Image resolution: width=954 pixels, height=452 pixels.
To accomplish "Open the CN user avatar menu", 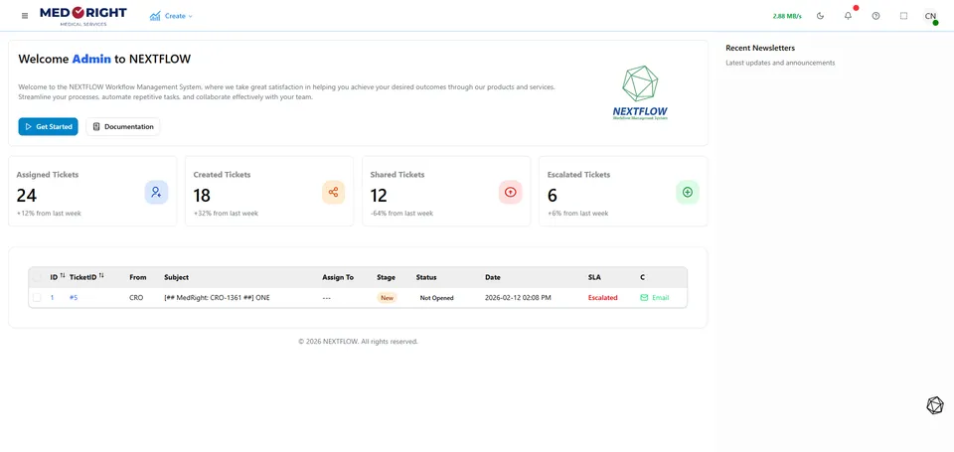I will coord(930,17).
